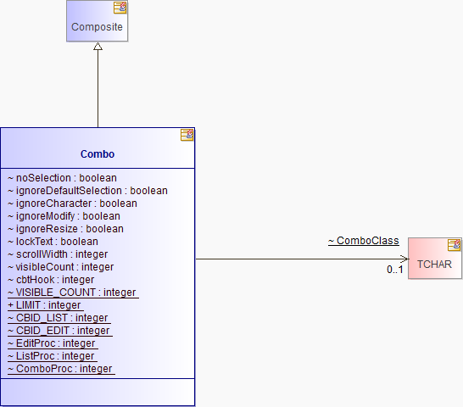Select the ignoreDefaultSelection : boolean attribute
This screenshot has width=463, height=407.
(87, 191)
